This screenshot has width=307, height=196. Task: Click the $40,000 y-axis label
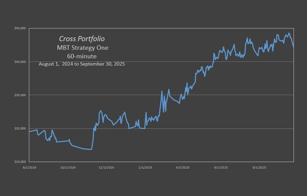(x=20, y=62)
